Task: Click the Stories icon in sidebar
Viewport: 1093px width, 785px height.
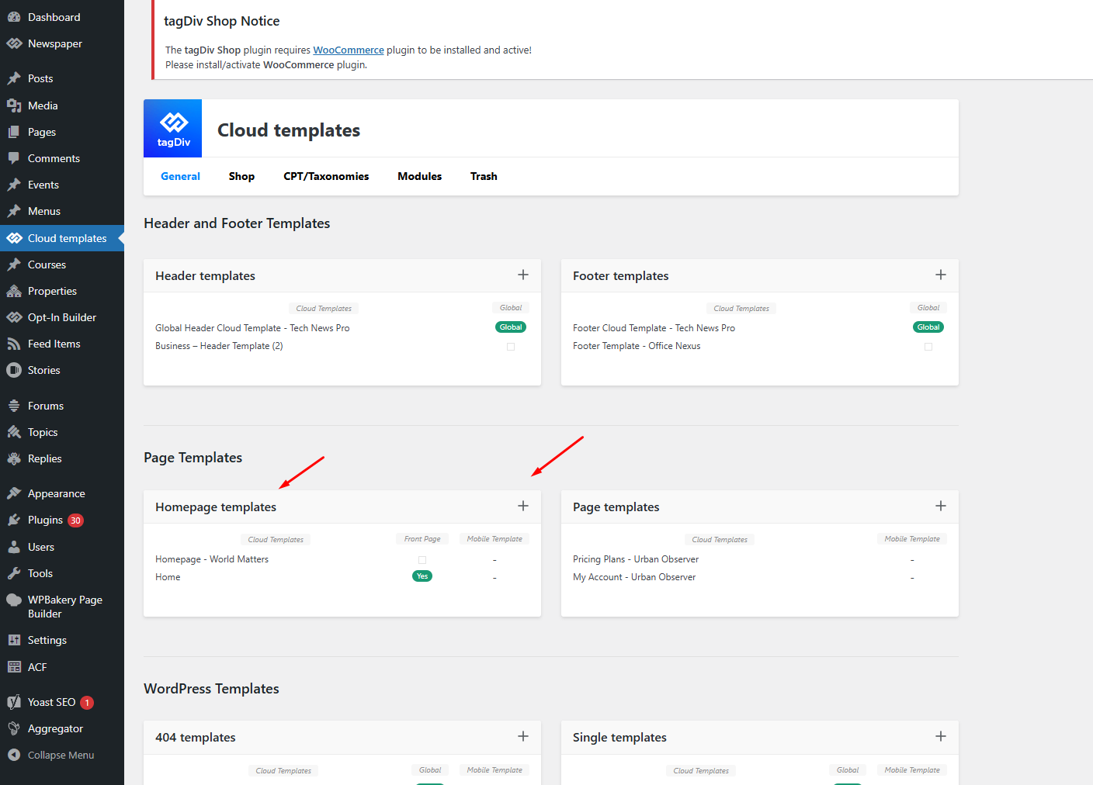Action: tap(14, 370)
